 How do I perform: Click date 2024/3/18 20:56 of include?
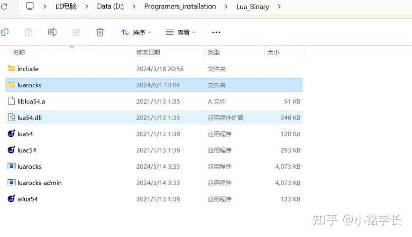pyautogui.click(x=160, y=69)
